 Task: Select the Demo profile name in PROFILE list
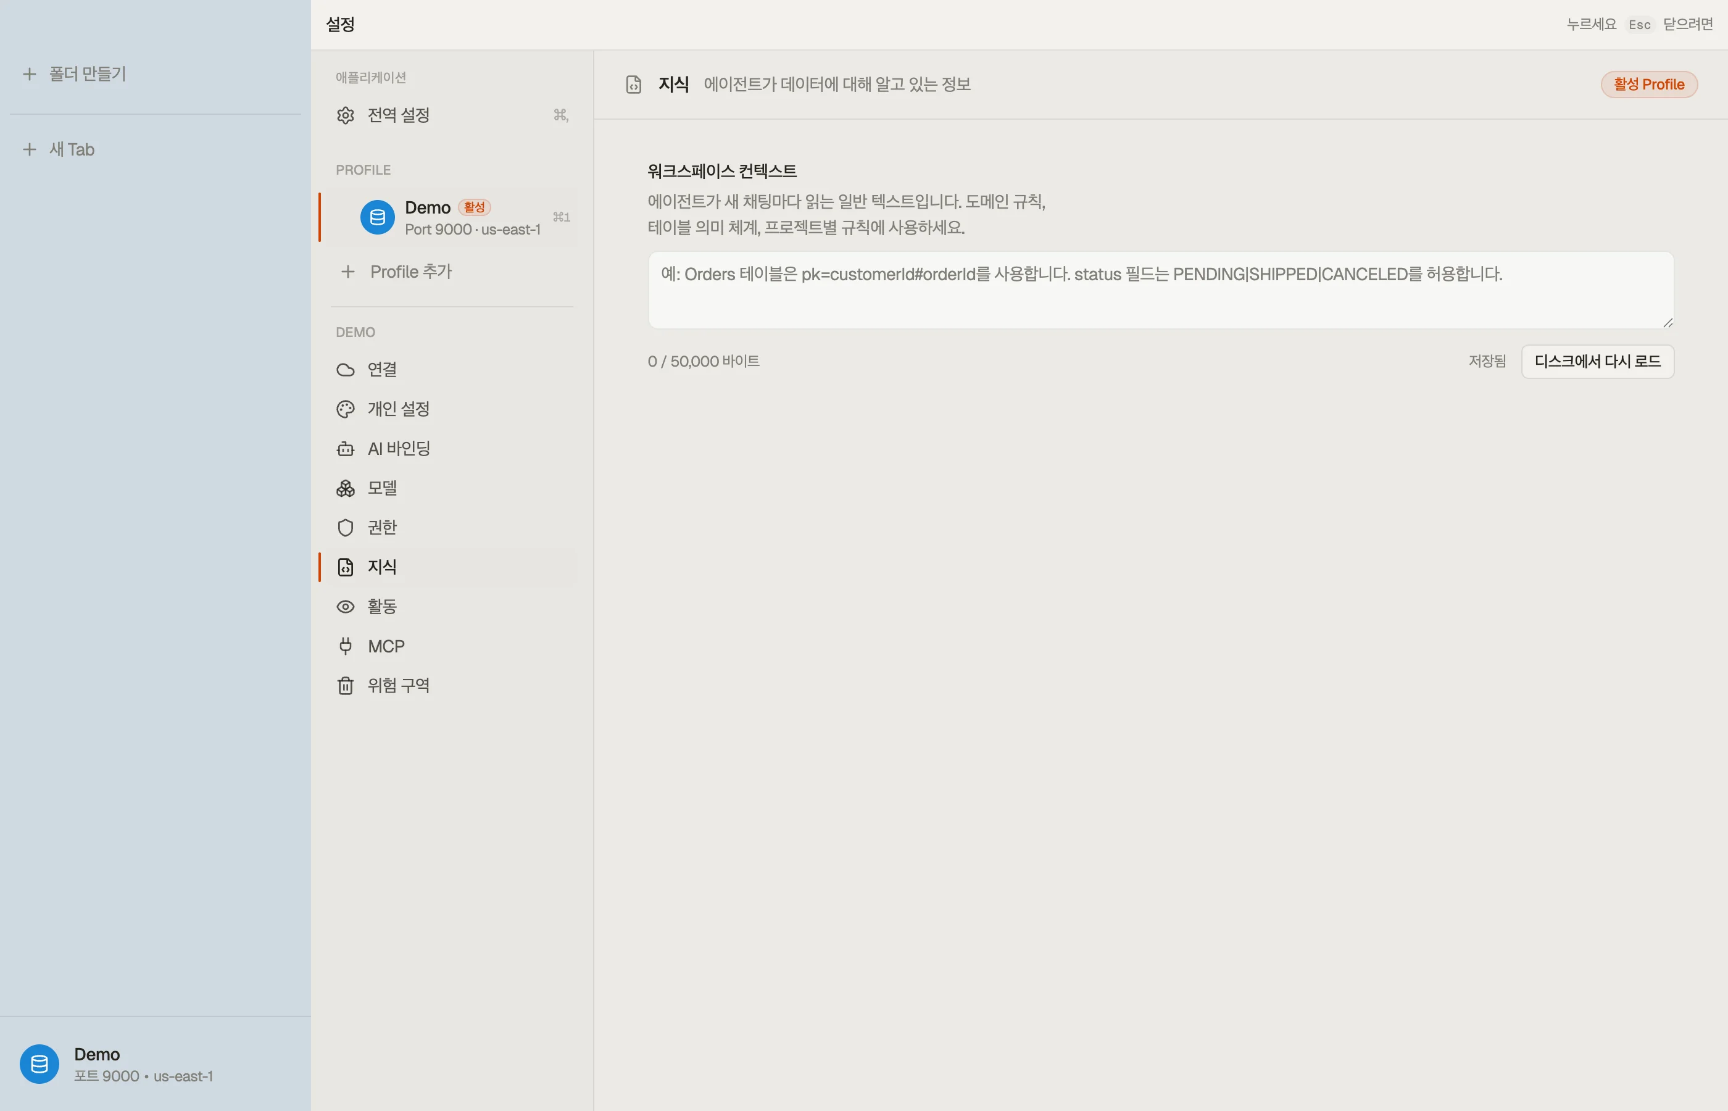coord(428,208)
